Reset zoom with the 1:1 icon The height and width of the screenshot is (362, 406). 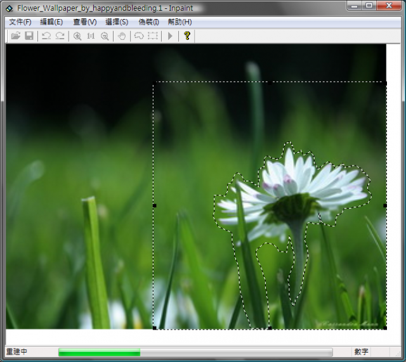click(91, 36)
